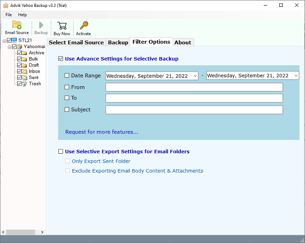Collapse the Yahoomail tree node
The image size is (305, 243).
9,47
